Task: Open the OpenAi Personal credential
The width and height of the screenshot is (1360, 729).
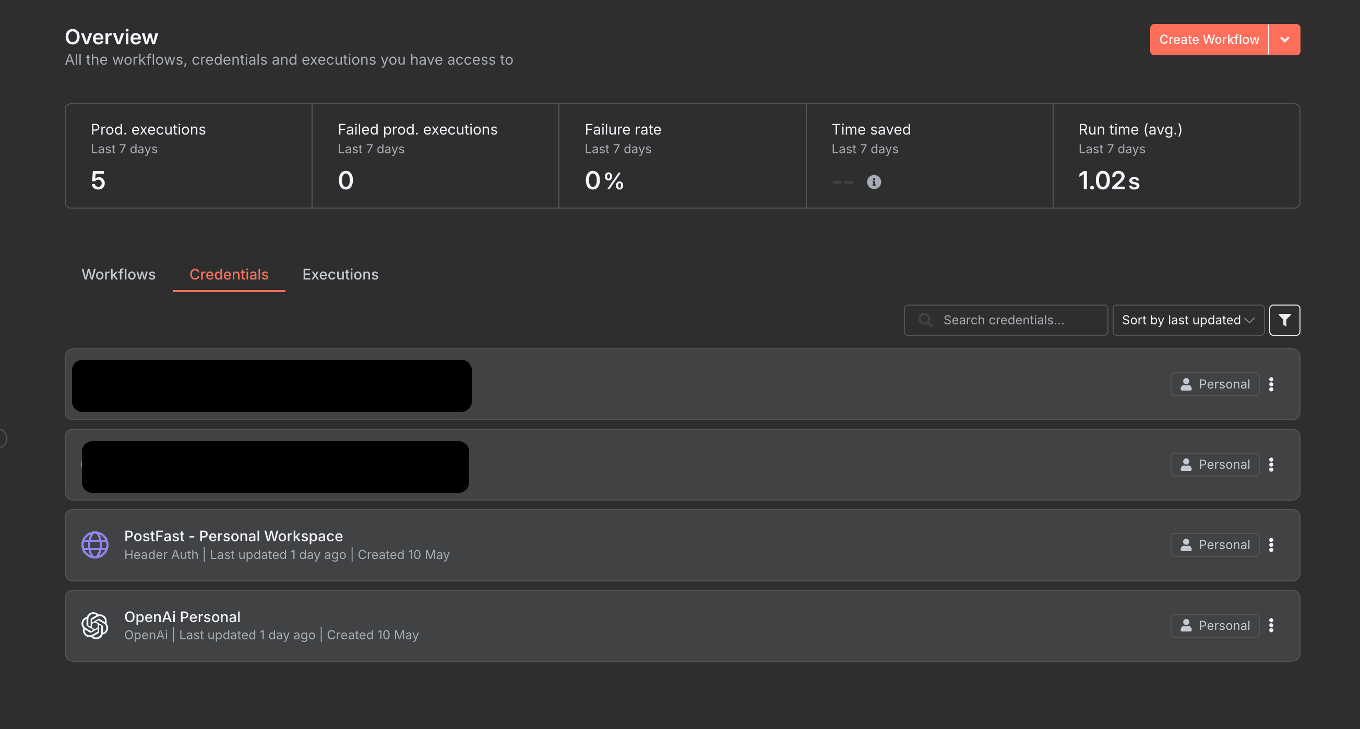Action: pos(682,626)
